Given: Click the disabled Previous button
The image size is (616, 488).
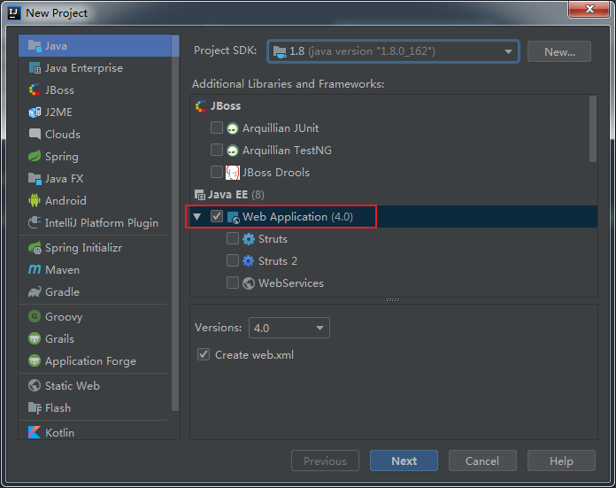Looking at the screenshot, I should [x=325, y=461].
